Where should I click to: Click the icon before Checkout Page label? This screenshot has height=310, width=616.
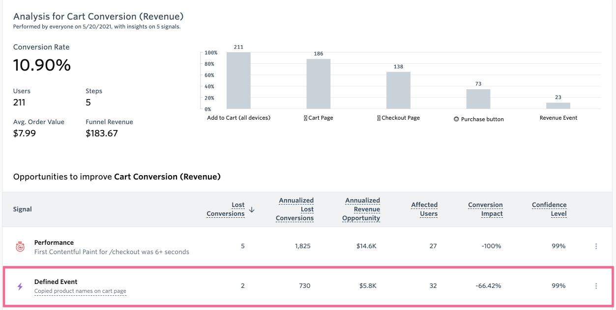(x=379, y=118)
